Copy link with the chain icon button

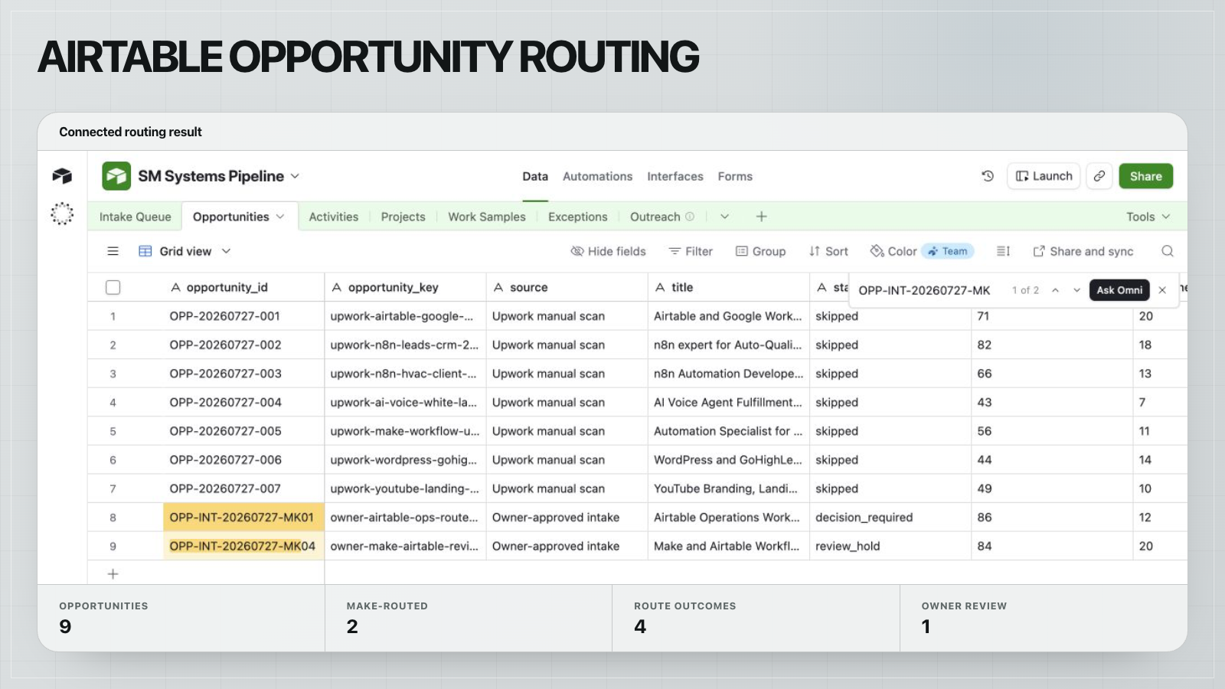(1099, 176)
